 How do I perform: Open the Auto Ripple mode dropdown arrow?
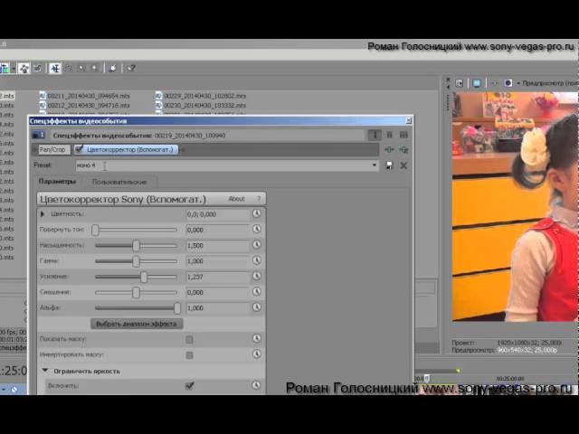pos(14,69)
